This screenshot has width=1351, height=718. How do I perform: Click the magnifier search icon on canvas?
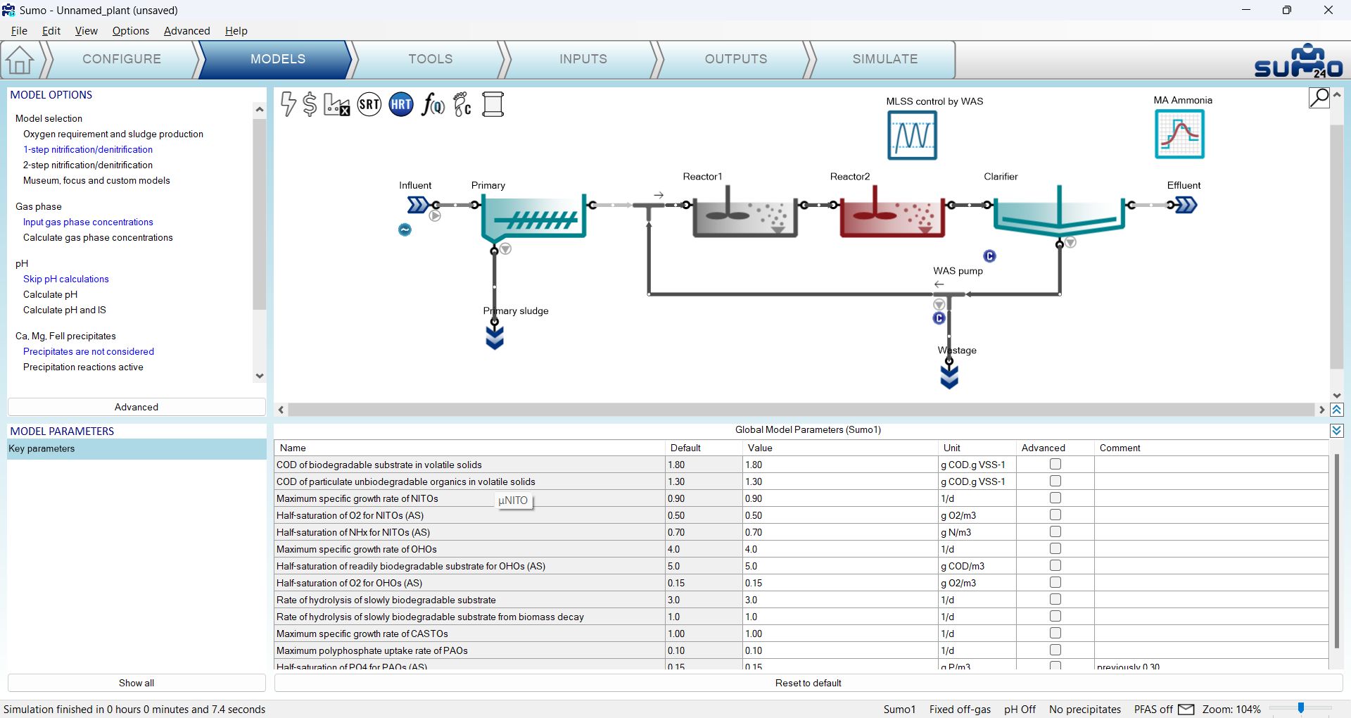pos(1319,98)
